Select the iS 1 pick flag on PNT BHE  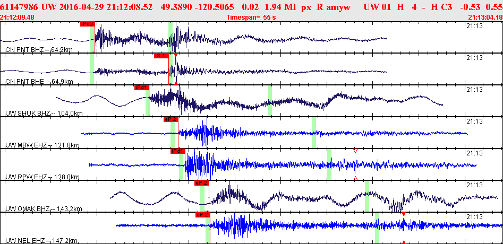tap(161, 56)
